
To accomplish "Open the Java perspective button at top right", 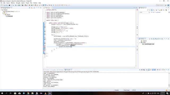I will pyautogui.click(x=168, y=5).
